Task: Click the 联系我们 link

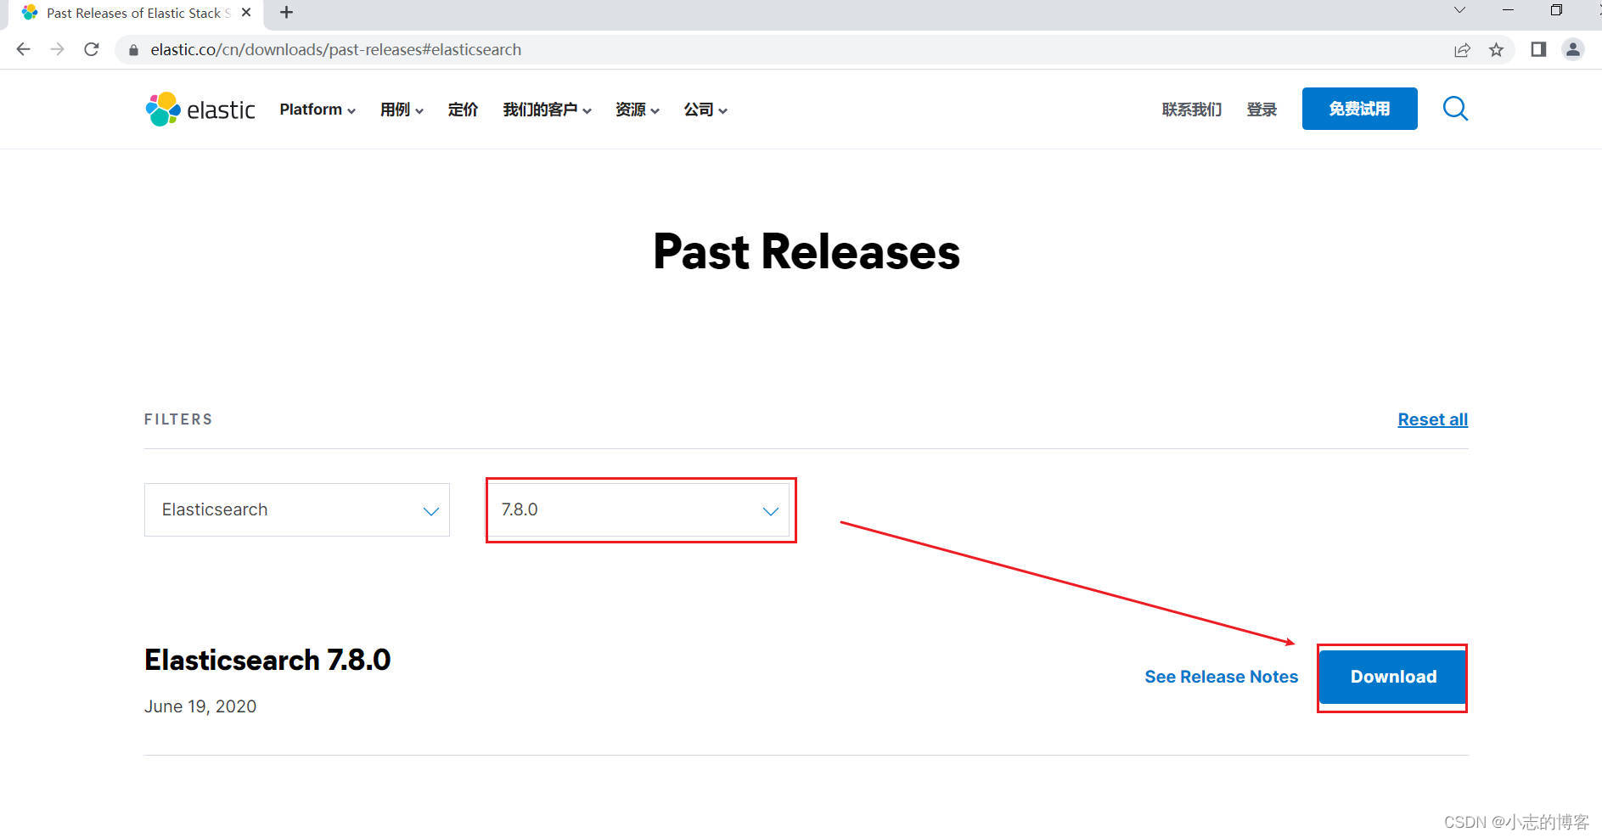Action: click(x=1192, y=110)
